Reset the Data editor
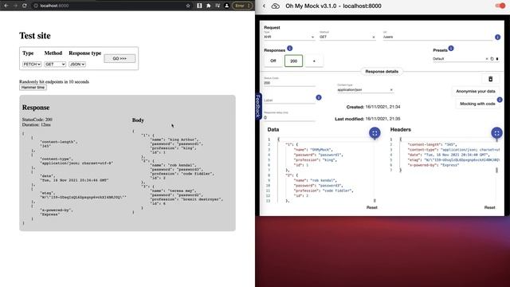 coord(372,207)
